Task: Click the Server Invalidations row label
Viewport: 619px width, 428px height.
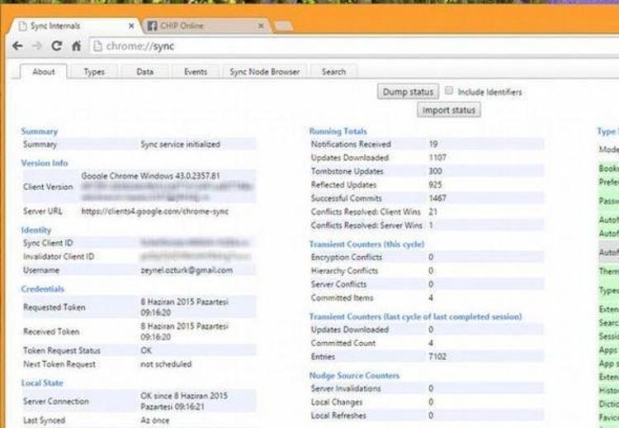Action: point(346,388)
